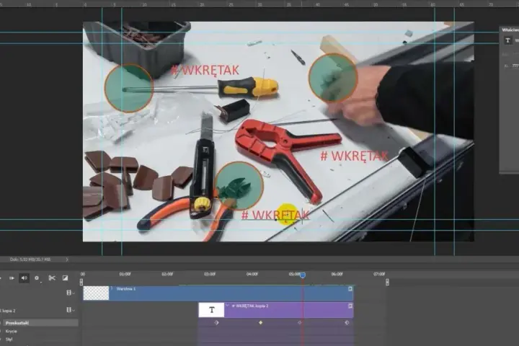This screenshot has height=346, width=519.
Task: Go to next frame in timeline
Action: pos(12,278)
